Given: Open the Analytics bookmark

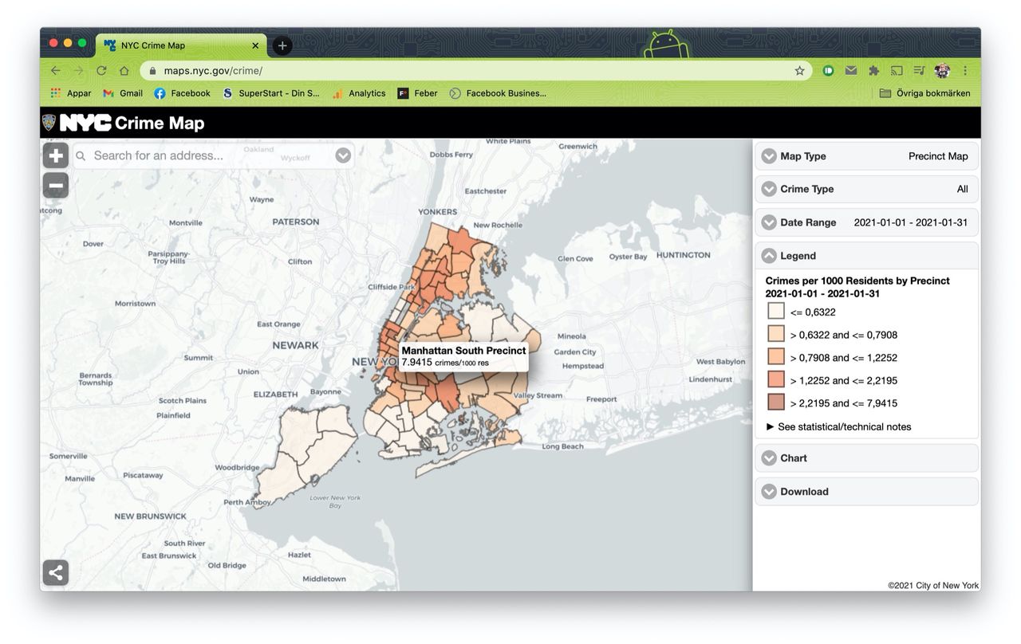Looking at the screenshot, I should tap(359, 93).
